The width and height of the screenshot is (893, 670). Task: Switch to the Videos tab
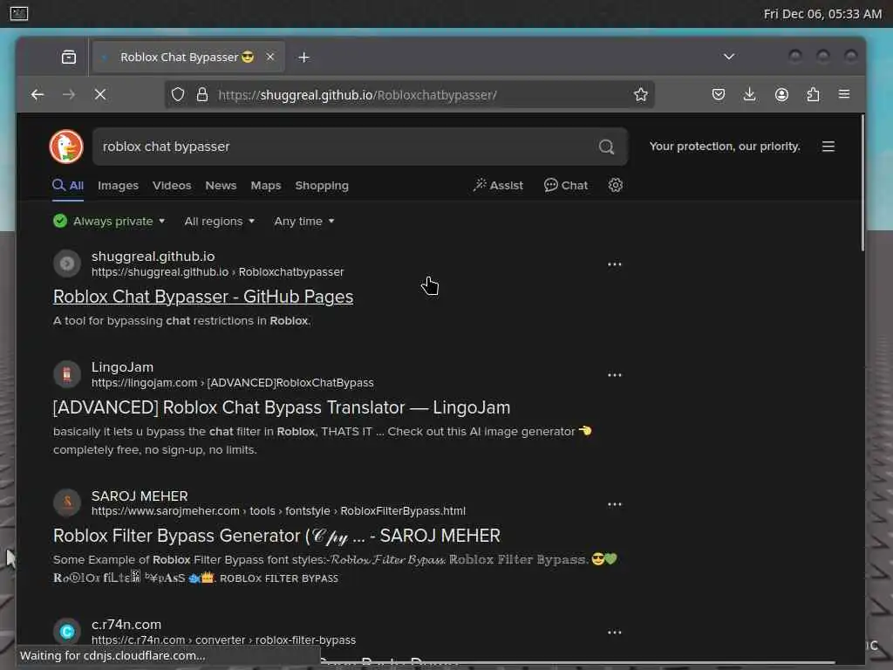172,186
